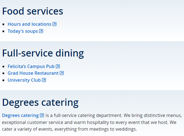The height and width of the screenshot is (136, 184).
Task: Visit Felicita's Campus Pub link
Action: [x=31, y=66]
